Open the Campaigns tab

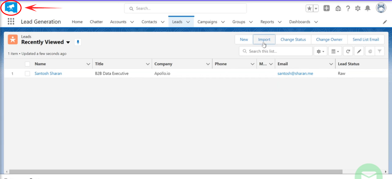tap(207, 22)
